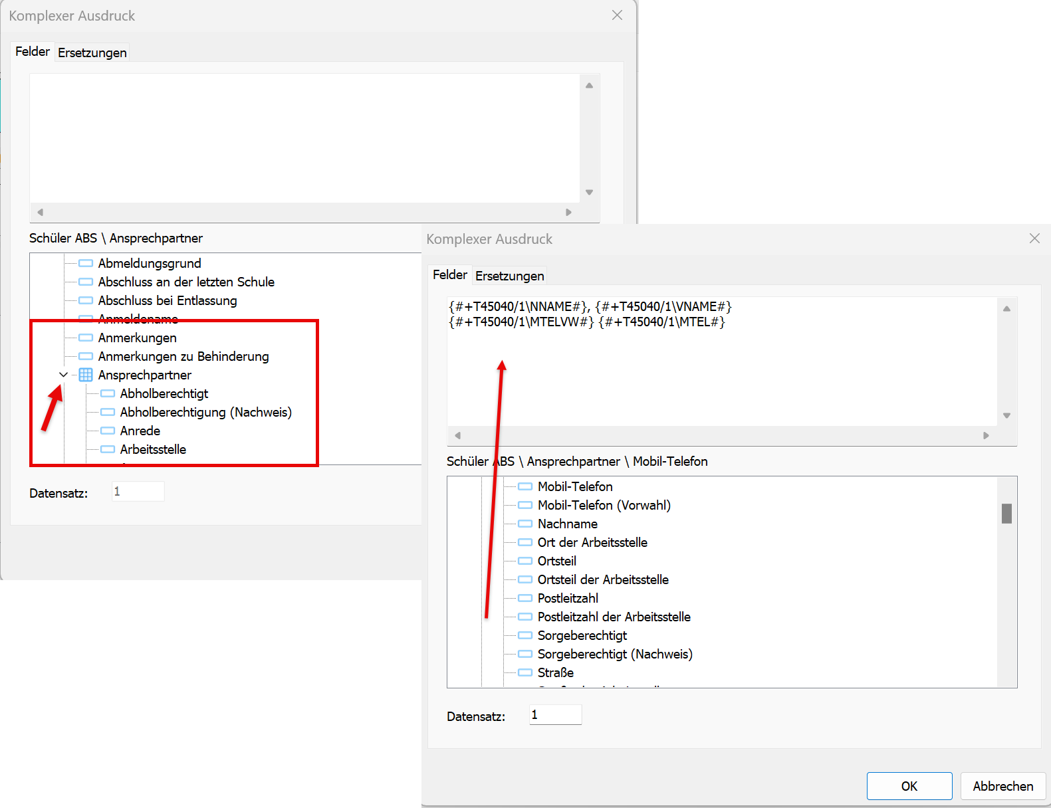Click the Abschluss bei Entlassung field icon
Viewport: 1051px width, 808px height.
tap(86, 300)
